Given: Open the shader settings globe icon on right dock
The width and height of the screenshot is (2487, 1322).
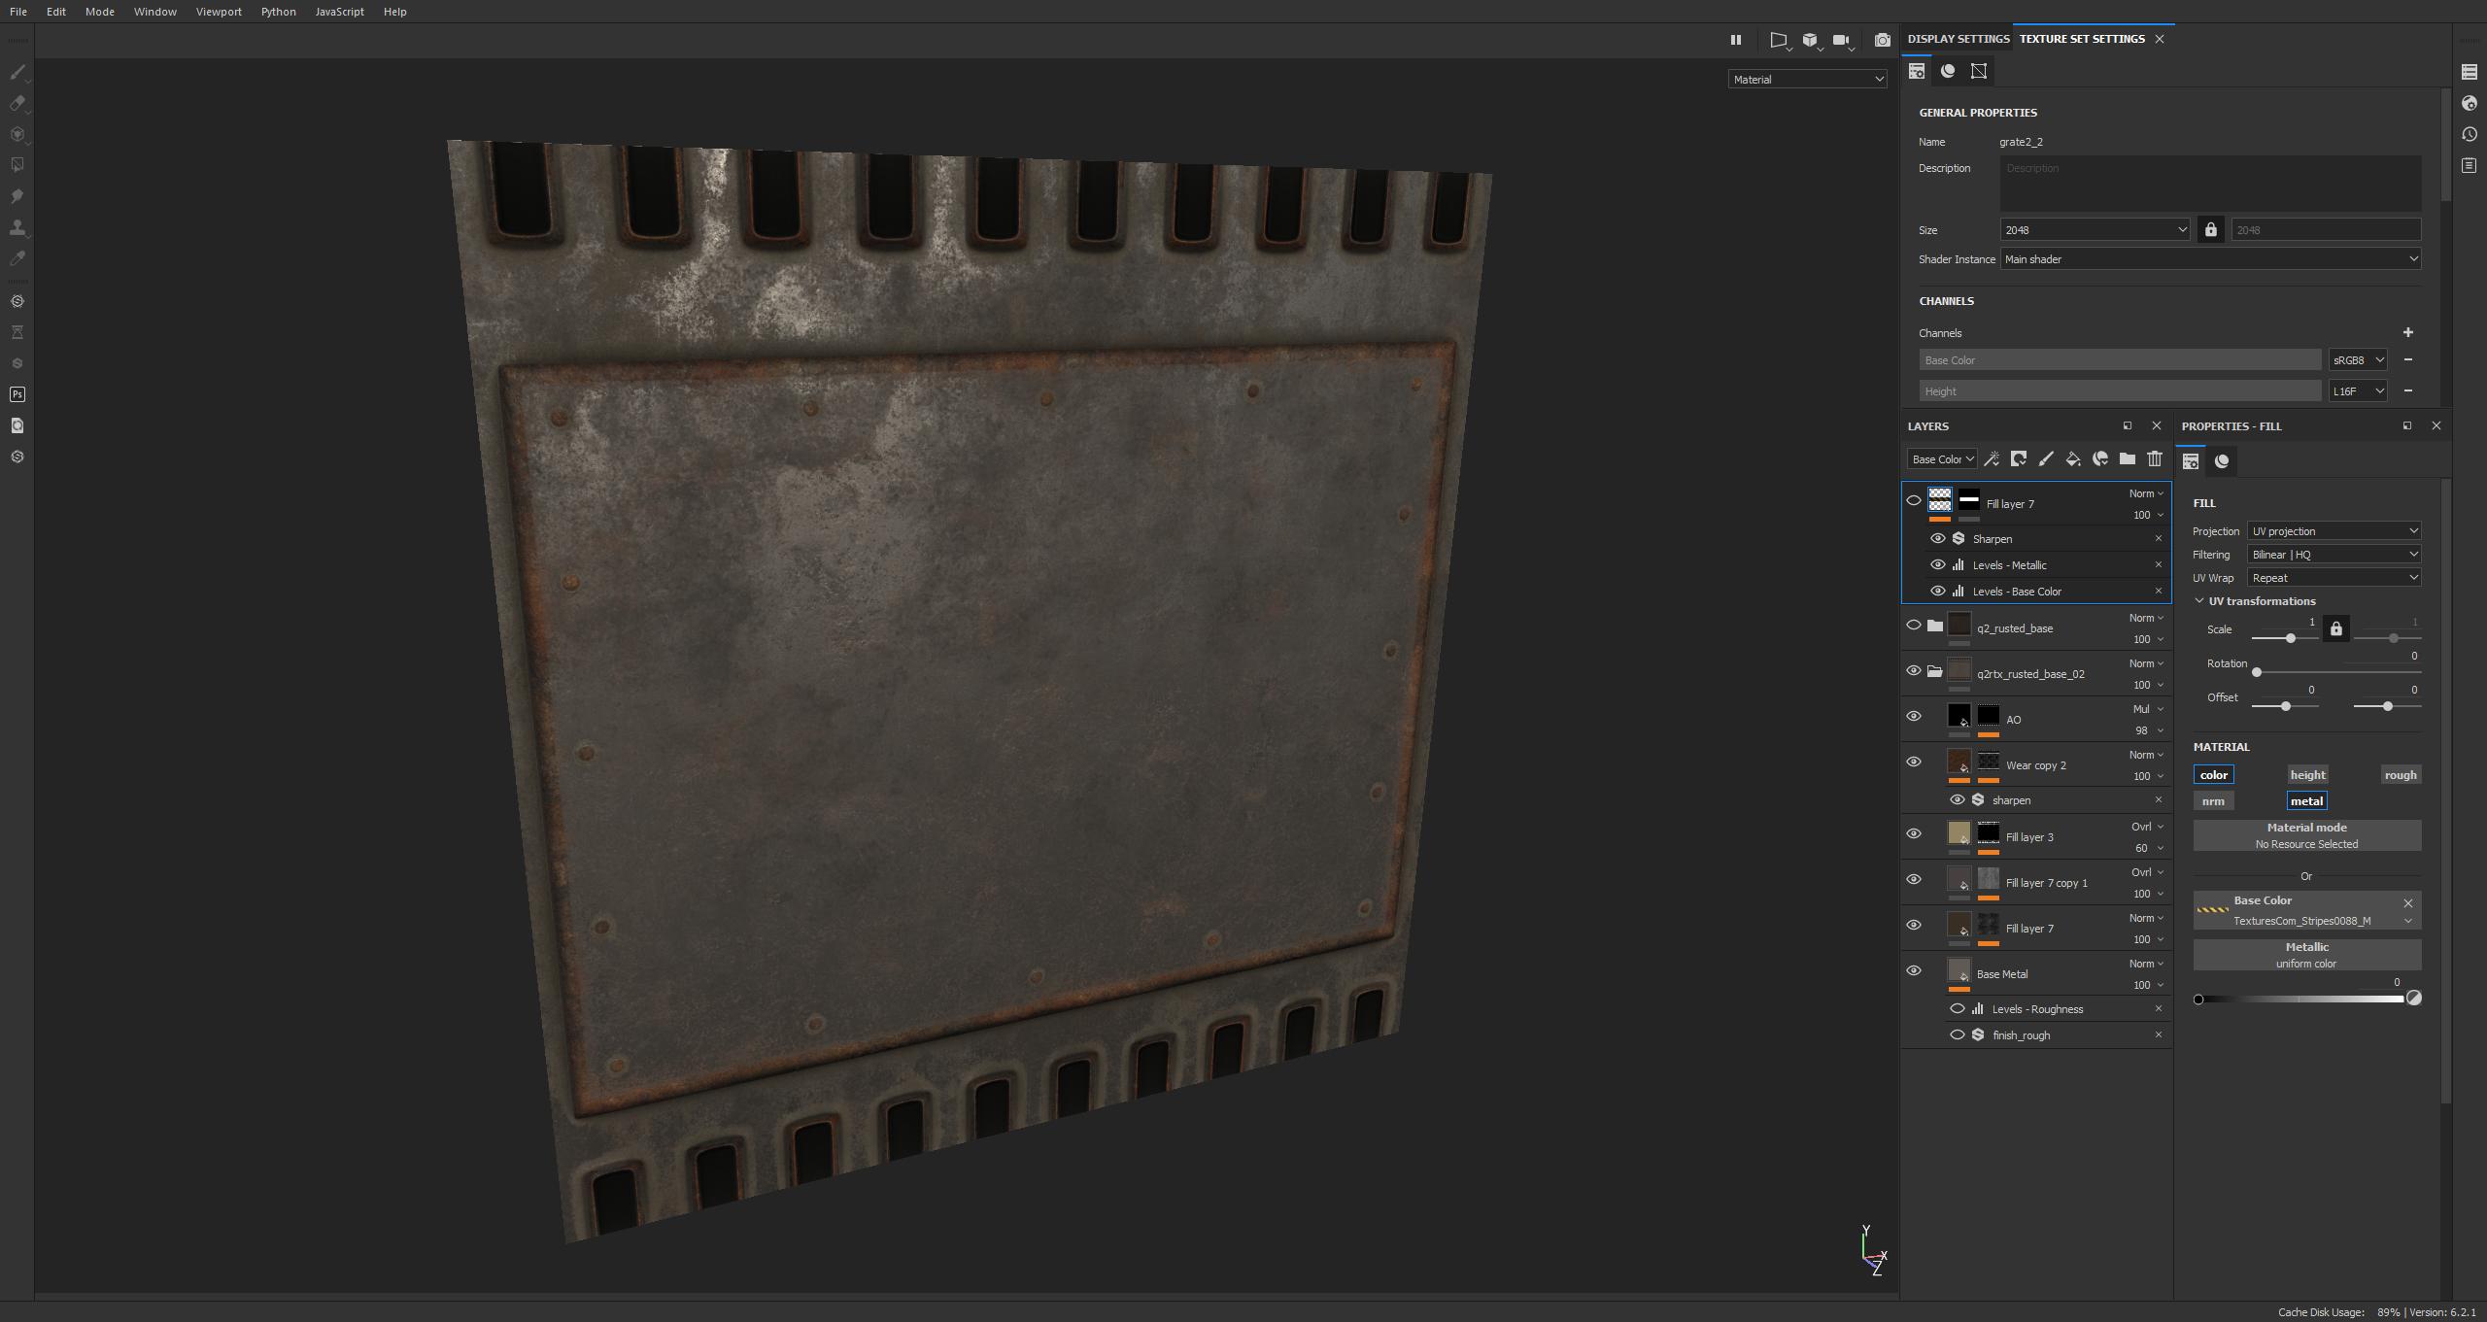Looking at the screenshot, I should 2470,103.
